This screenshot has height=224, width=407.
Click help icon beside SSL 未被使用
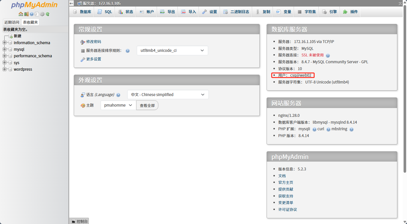tap(328, 56)
